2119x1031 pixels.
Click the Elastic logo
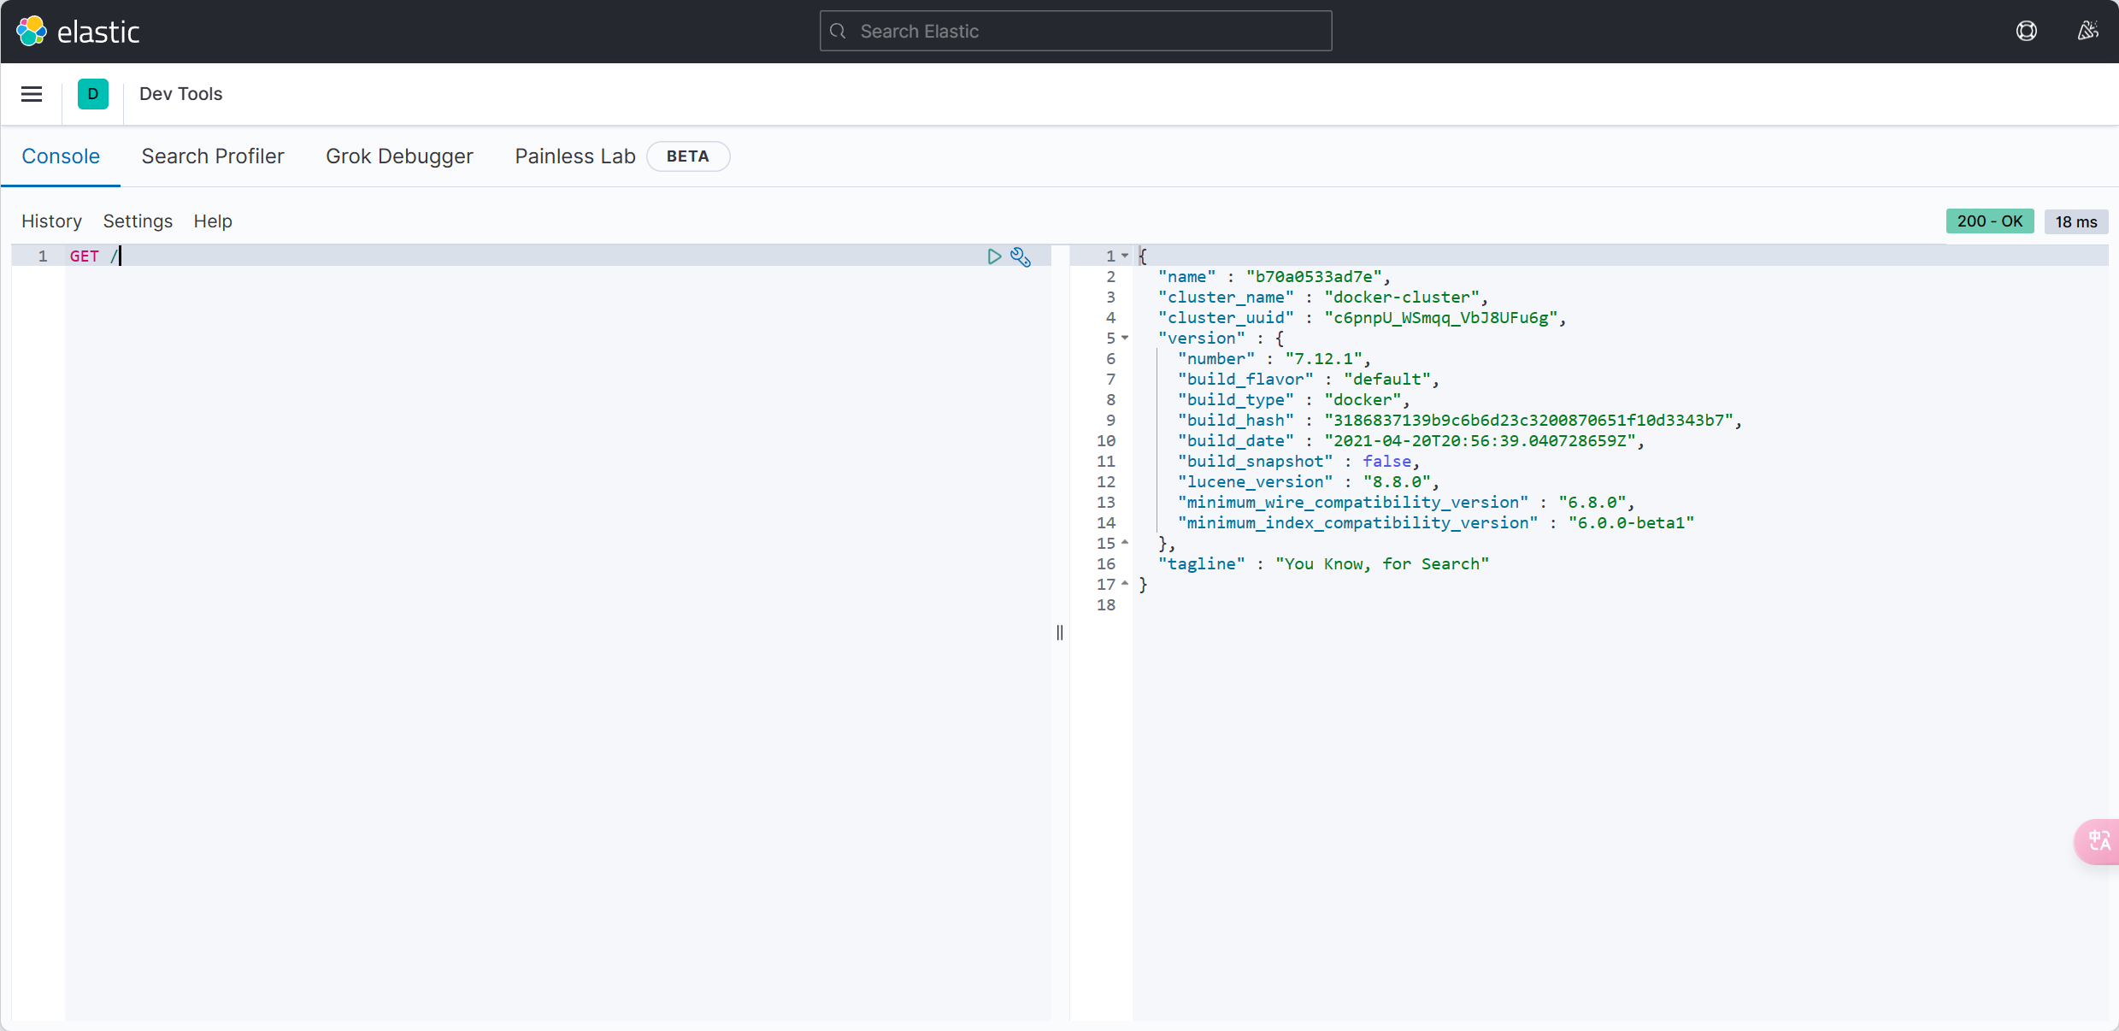pos(77,32)
